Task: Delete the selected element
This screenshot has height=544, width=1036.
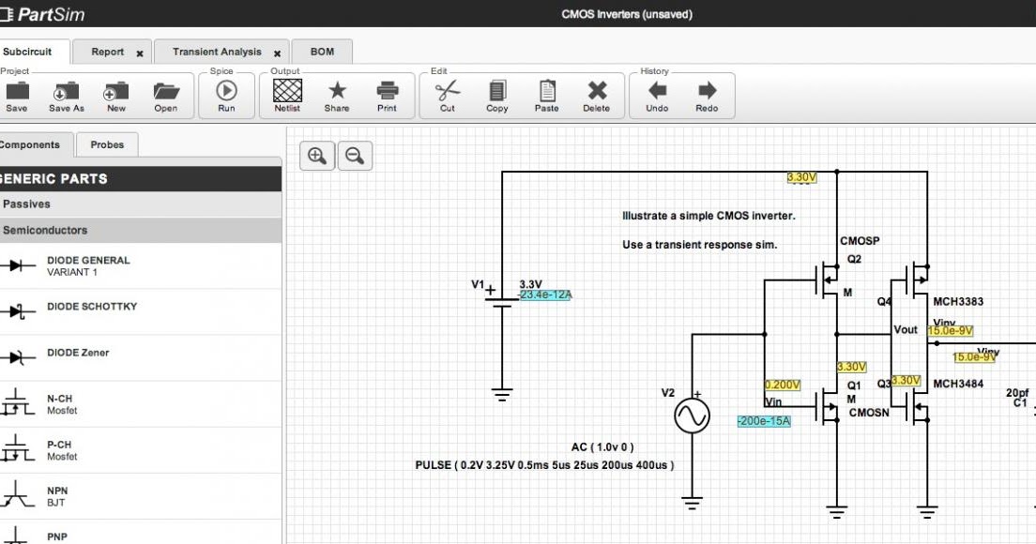Action: pyautogui.click(x=596, y=92)
